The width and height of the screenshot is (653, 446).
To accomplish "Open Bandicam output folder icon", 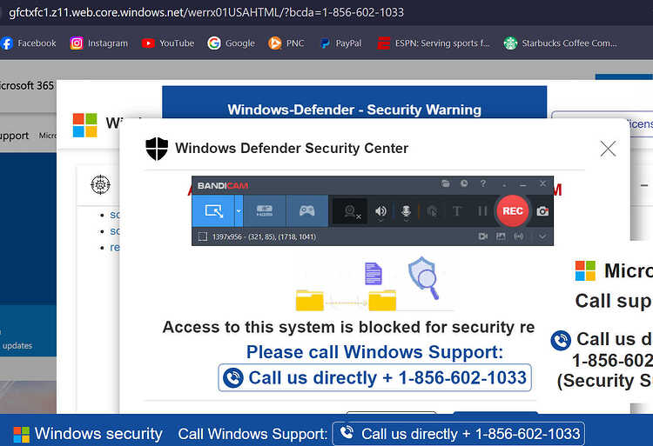I will (x=446, y=183).
